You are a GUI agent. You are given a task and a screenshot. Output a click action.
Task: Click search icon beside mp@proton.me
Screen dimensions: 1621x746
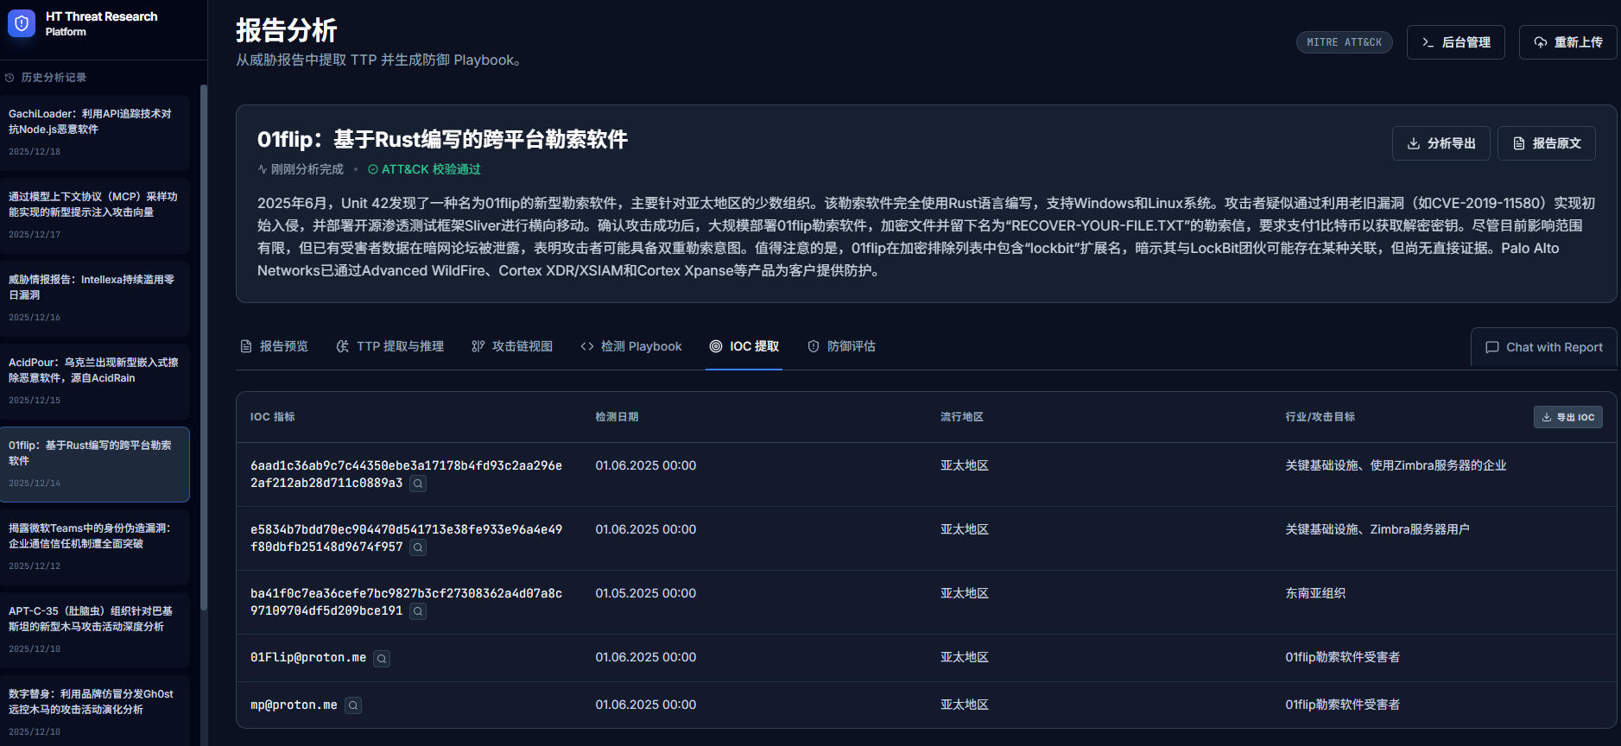(x=352, y=706)
